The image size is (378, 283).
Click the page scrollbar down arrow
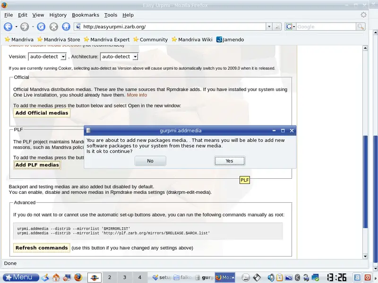365,256
